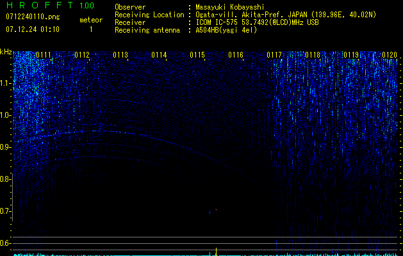Viewport: 403px width, 256px height.
Task: Click the 1.0 kHz axis label
Action: tap(6, 115)
